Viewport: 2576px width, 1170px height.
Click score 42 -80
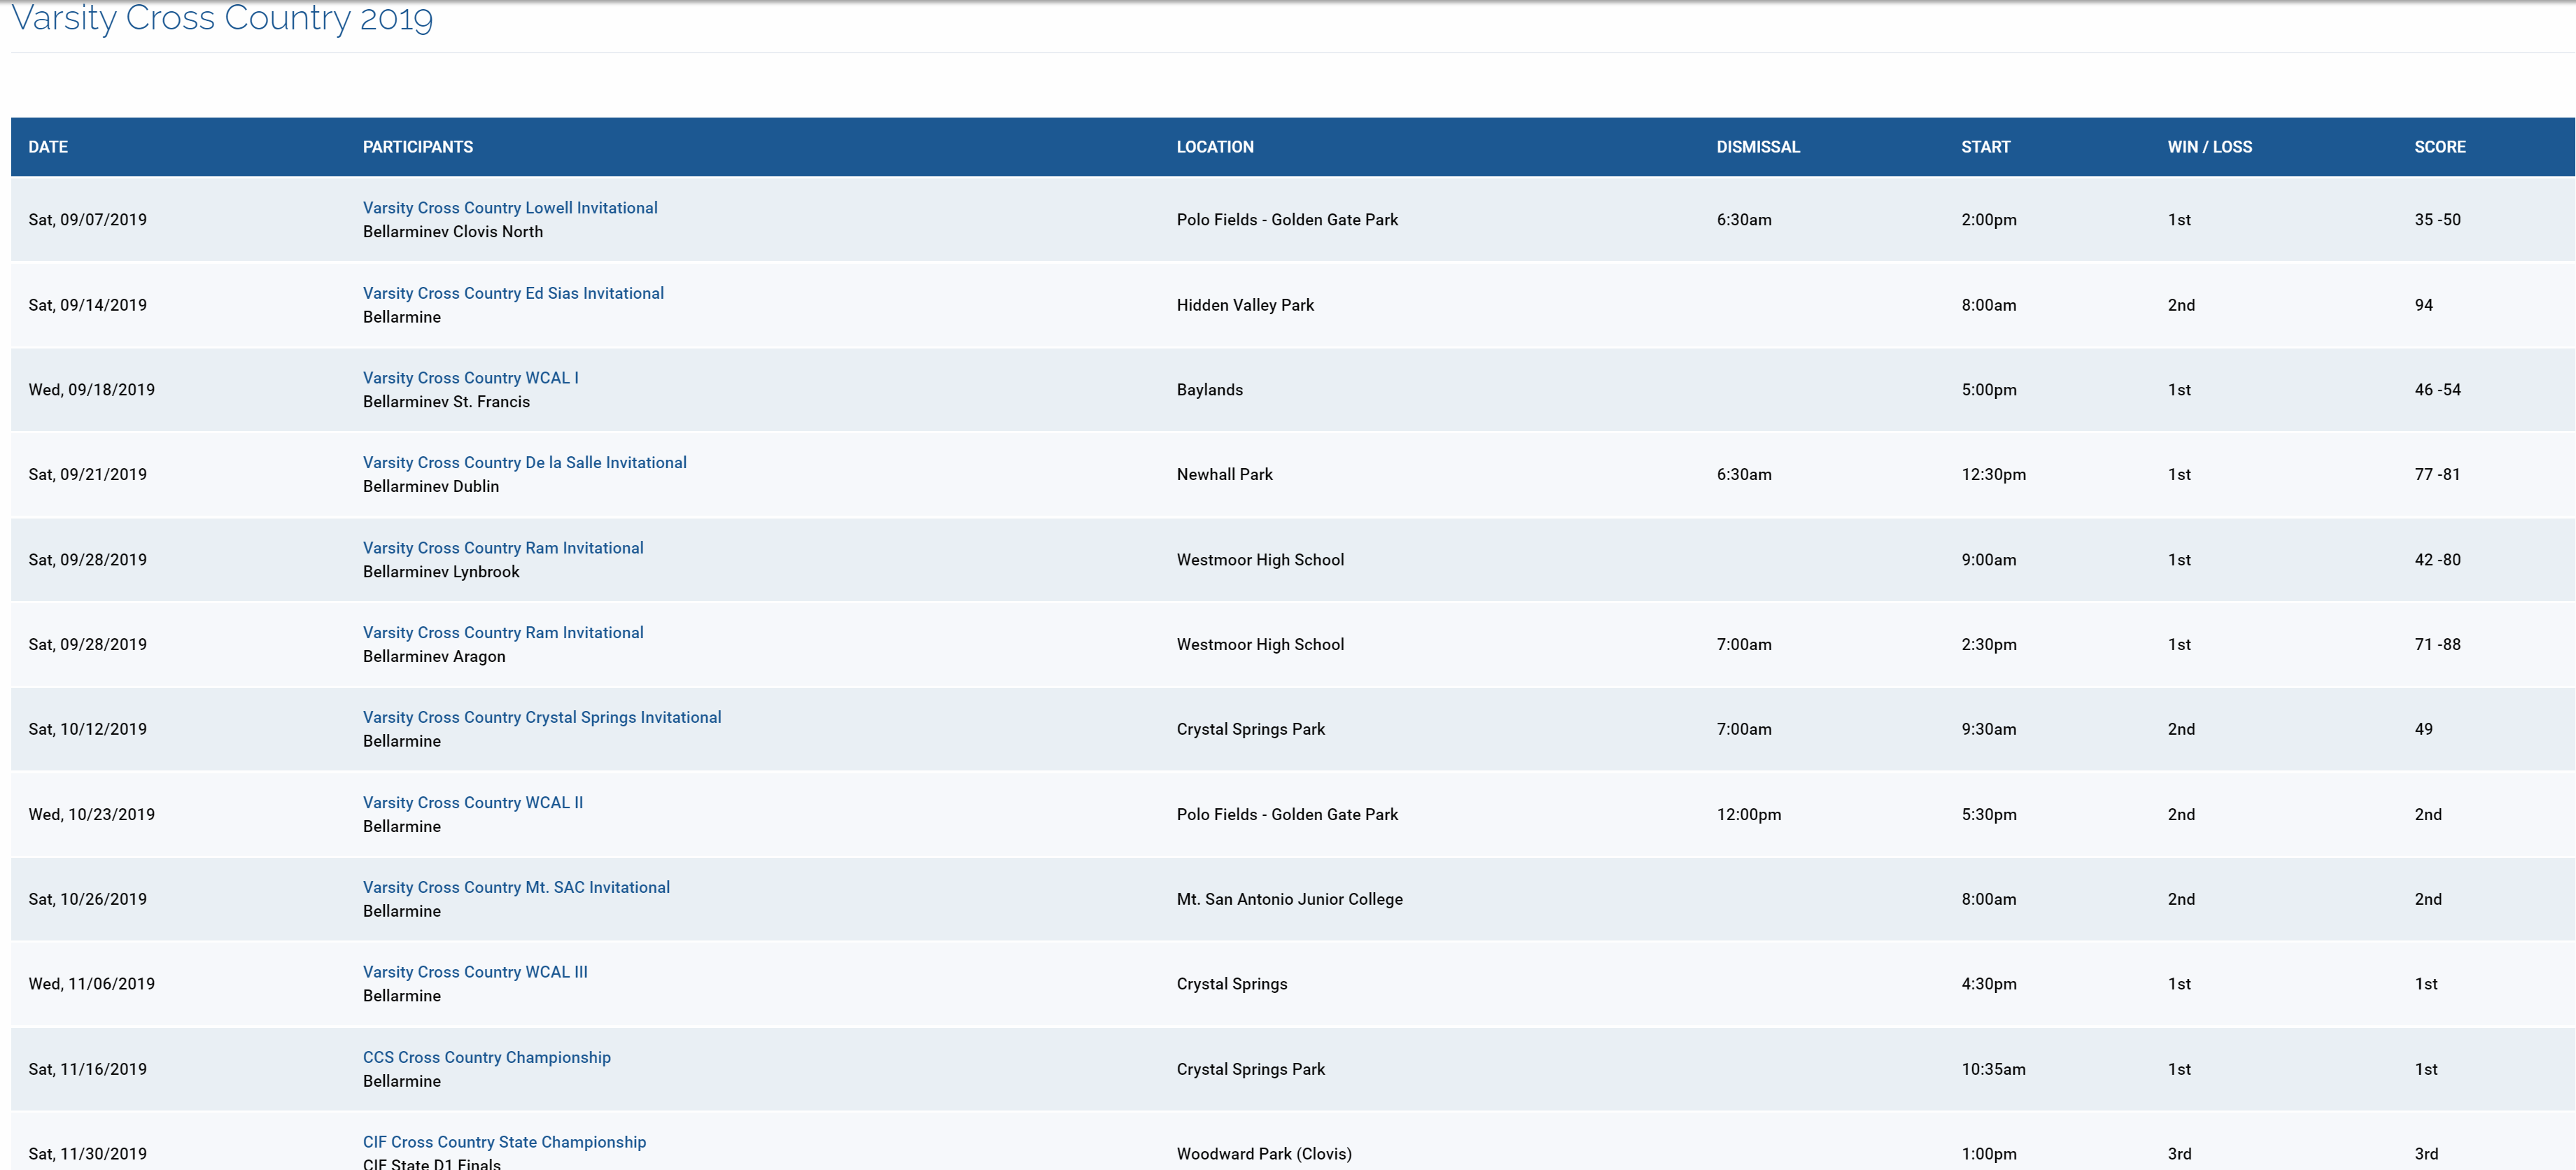point(2438,560)
